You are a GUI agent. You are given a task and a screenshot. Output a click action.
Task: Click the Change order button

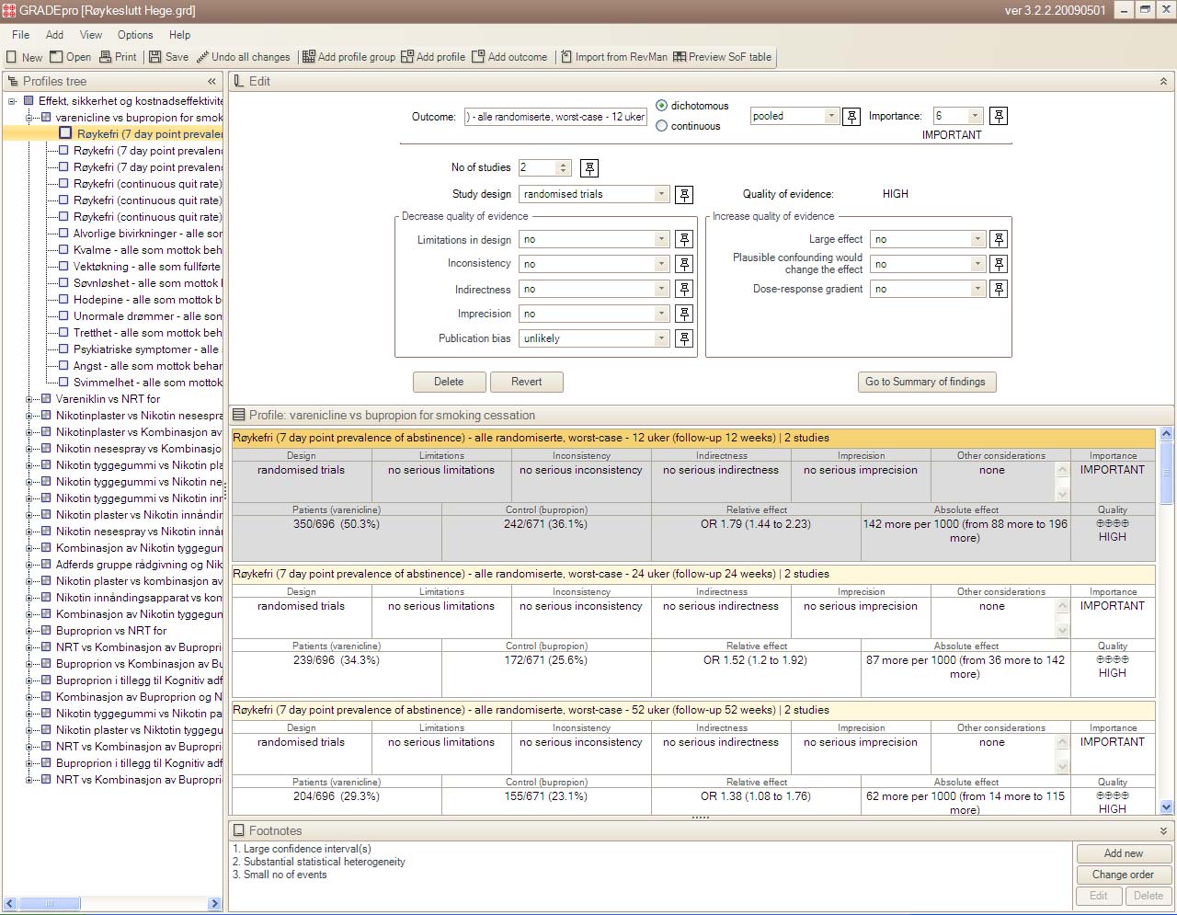tap(1123, 875)
